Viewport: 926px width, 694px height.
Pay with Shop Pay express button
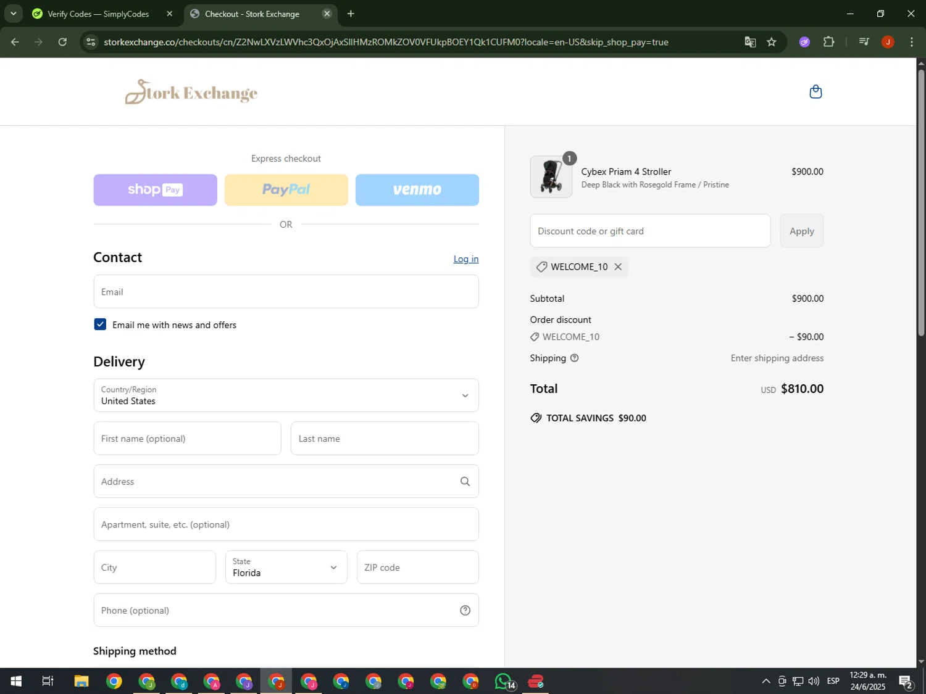pyautogui.click(x=155, y=189)
